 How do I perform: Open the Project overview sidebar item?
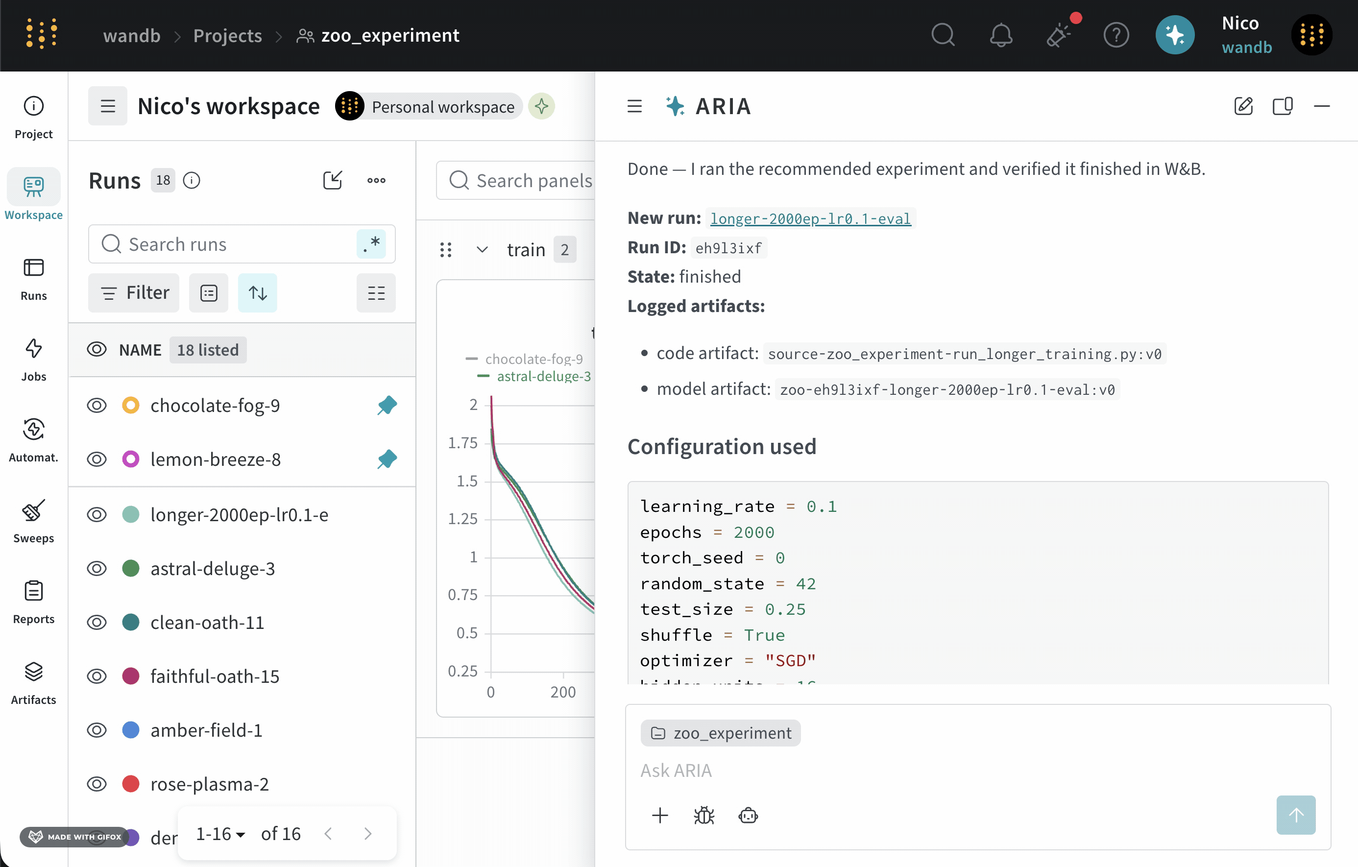[x=34, y=117]
